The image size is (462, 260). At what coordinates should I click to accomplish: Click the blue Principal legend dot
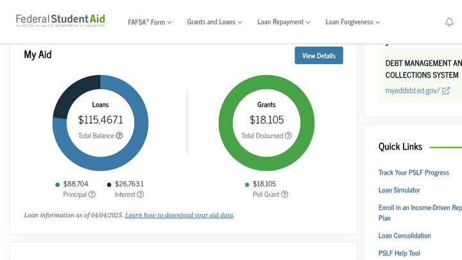(x=58, y=184)
